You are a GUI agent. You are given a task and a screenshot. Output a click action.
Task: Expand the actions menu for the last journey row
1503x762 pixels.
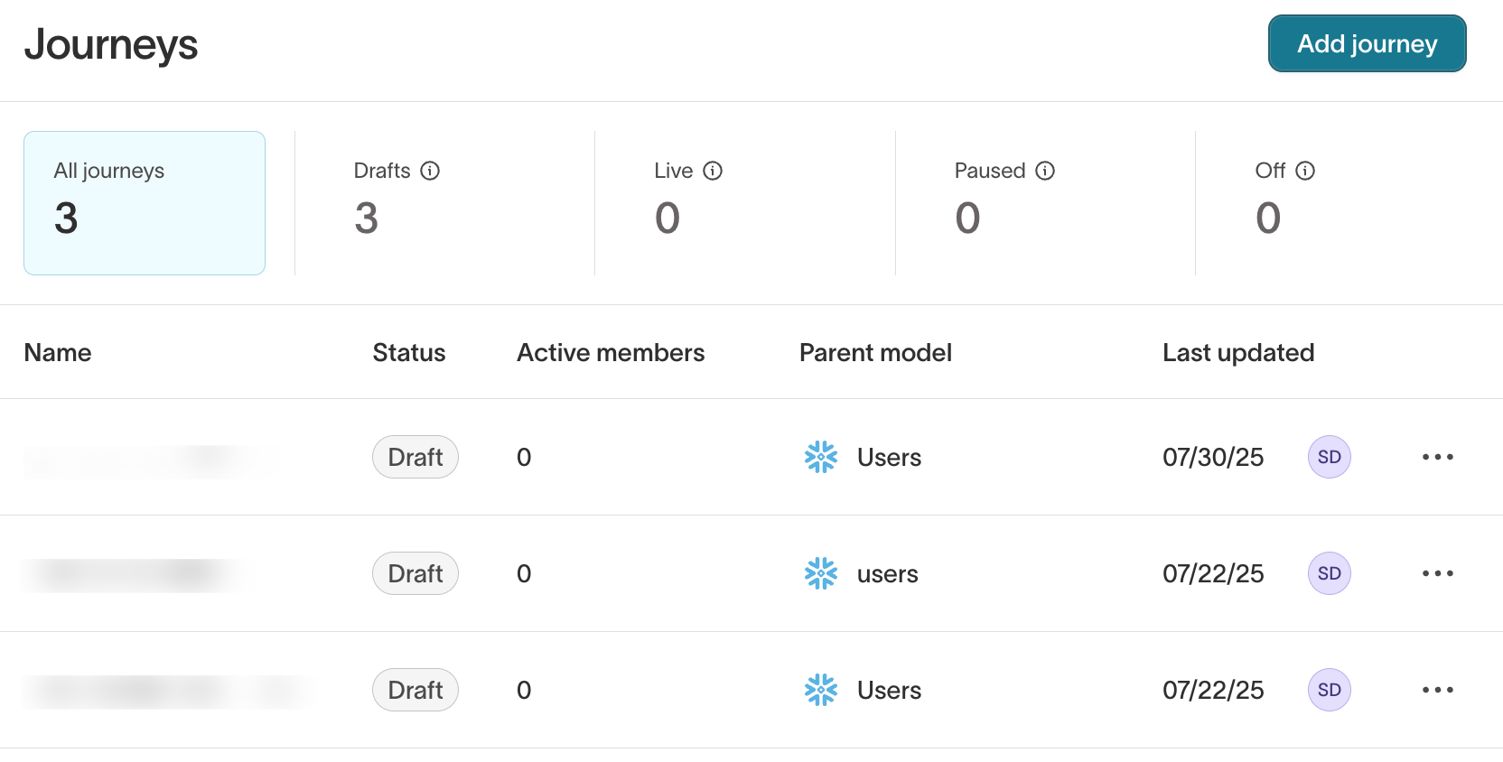click(1437, 690)
